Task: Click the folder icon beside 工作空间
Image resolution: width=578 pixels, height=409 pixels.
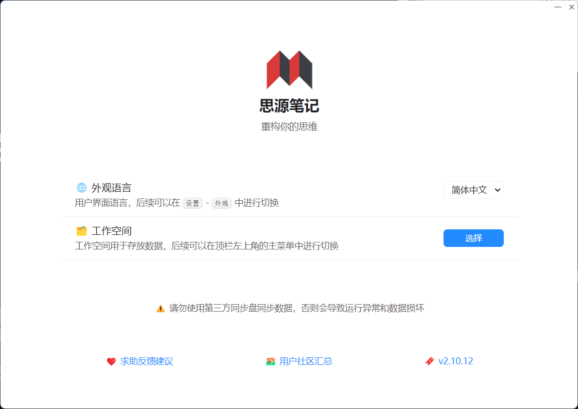Action: click(81, 231)
